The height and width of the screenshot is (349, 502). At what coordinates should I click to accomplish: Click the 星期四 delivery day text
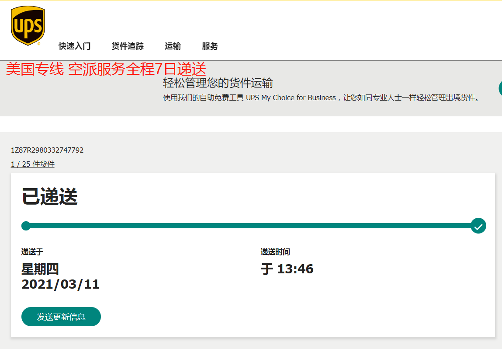tap(40, 269)
